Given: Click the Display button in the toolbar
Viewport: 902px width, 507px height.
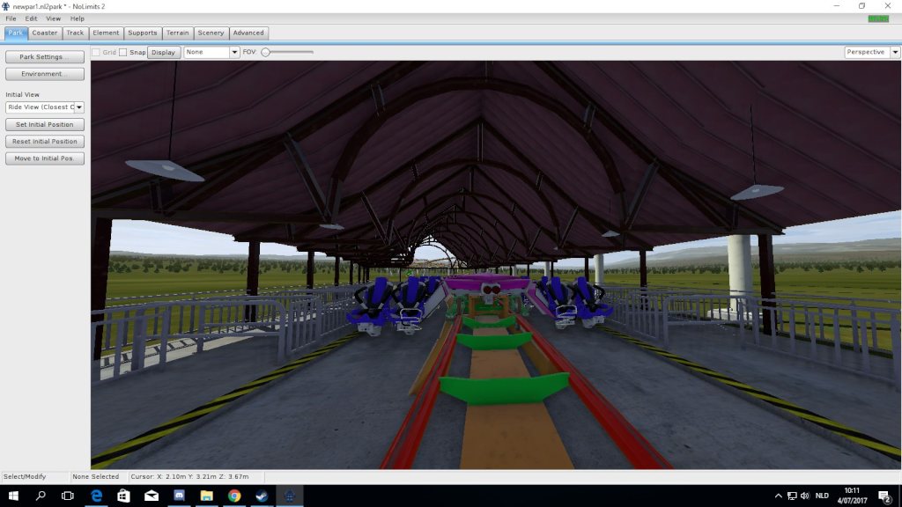Looking at the screenshot, I should 163,52.
